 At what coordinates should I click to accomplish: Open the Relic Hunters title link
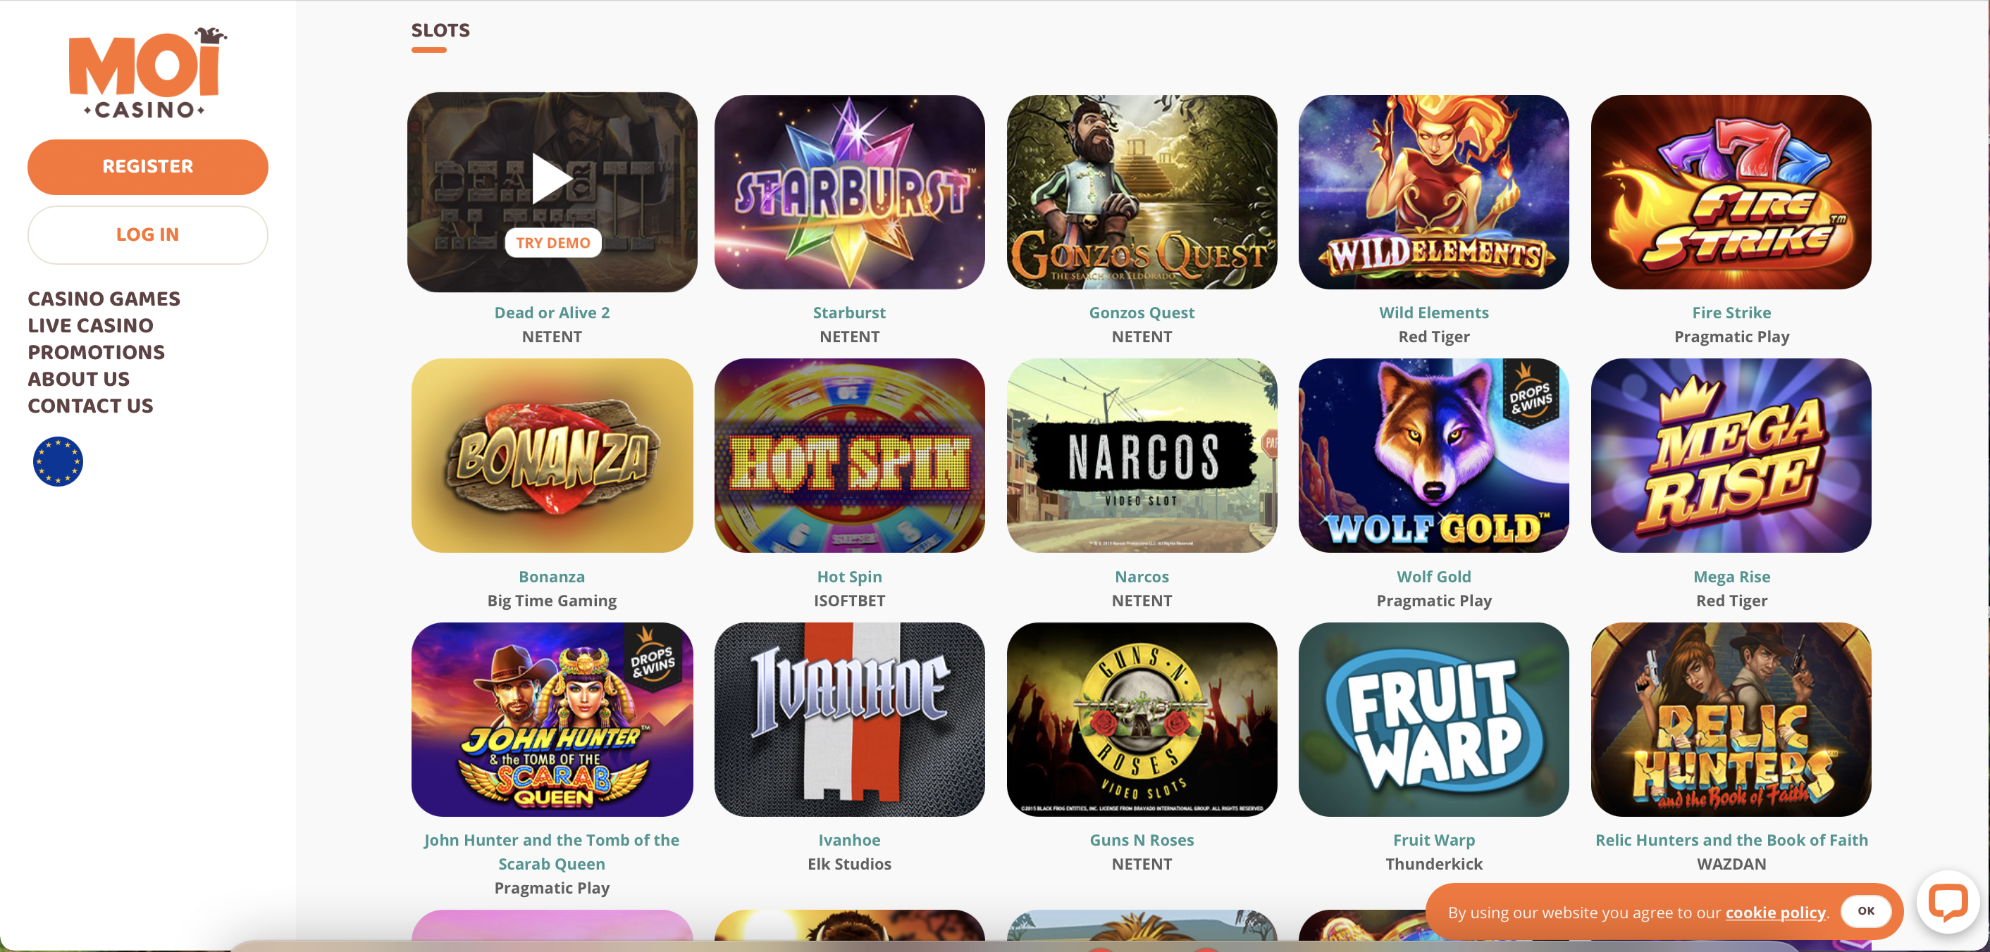click(x=1731, y=840)
